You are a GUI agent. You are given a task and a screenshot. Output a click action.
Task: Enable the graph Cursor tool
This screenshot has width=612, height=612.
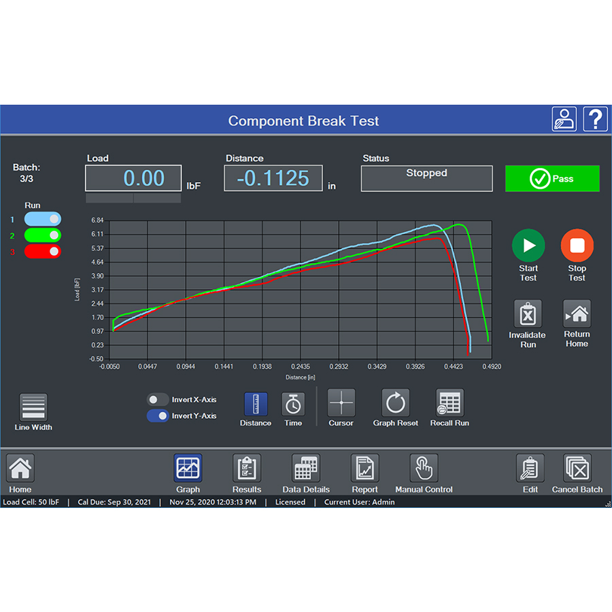[x=341, y=403]
